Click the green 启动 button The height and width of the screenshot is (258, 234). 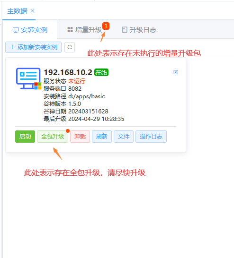[x=25, y=137]
